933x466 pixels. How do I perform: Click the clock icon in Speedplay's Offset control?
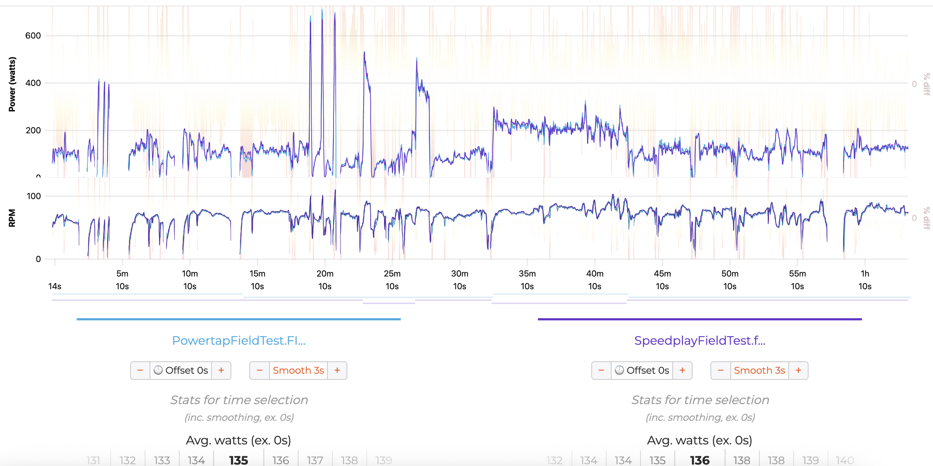point(620,370)
